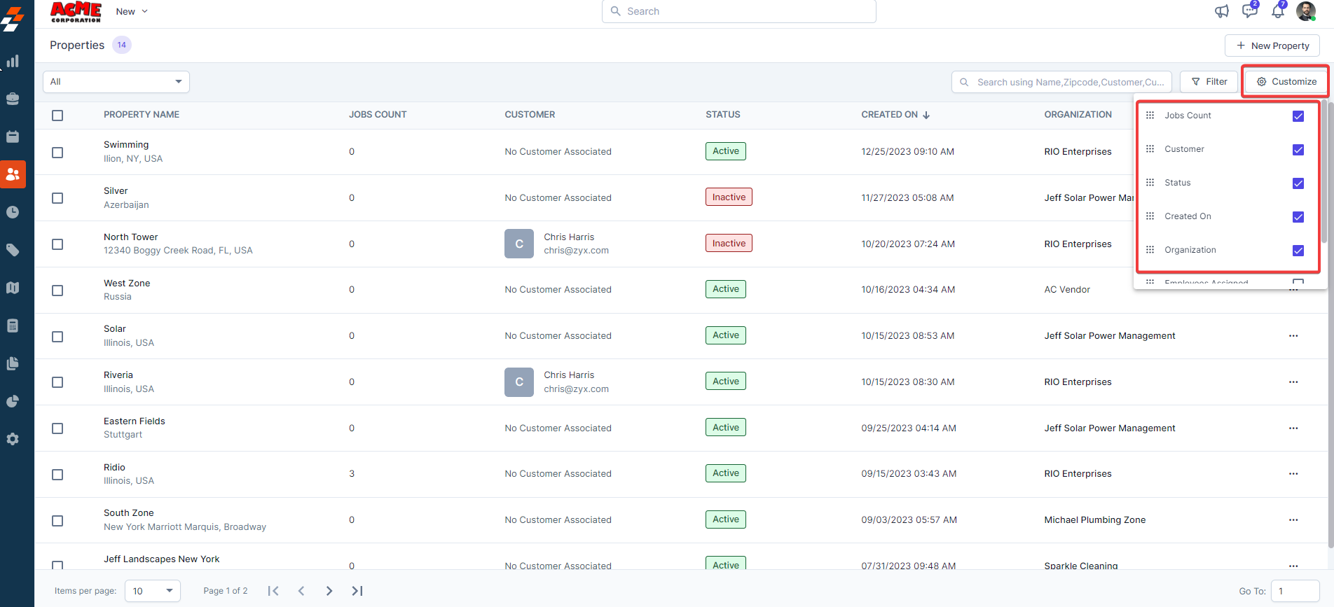The height and width of the screenshot is (607, 1334).
Task: Click the New Property button
Action: (1272, 46)
